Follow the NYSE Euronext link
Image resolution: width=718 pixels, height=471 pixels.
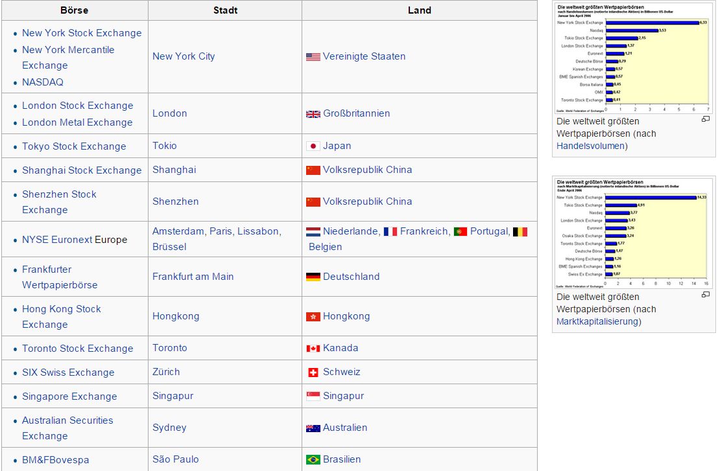point(57,240)
